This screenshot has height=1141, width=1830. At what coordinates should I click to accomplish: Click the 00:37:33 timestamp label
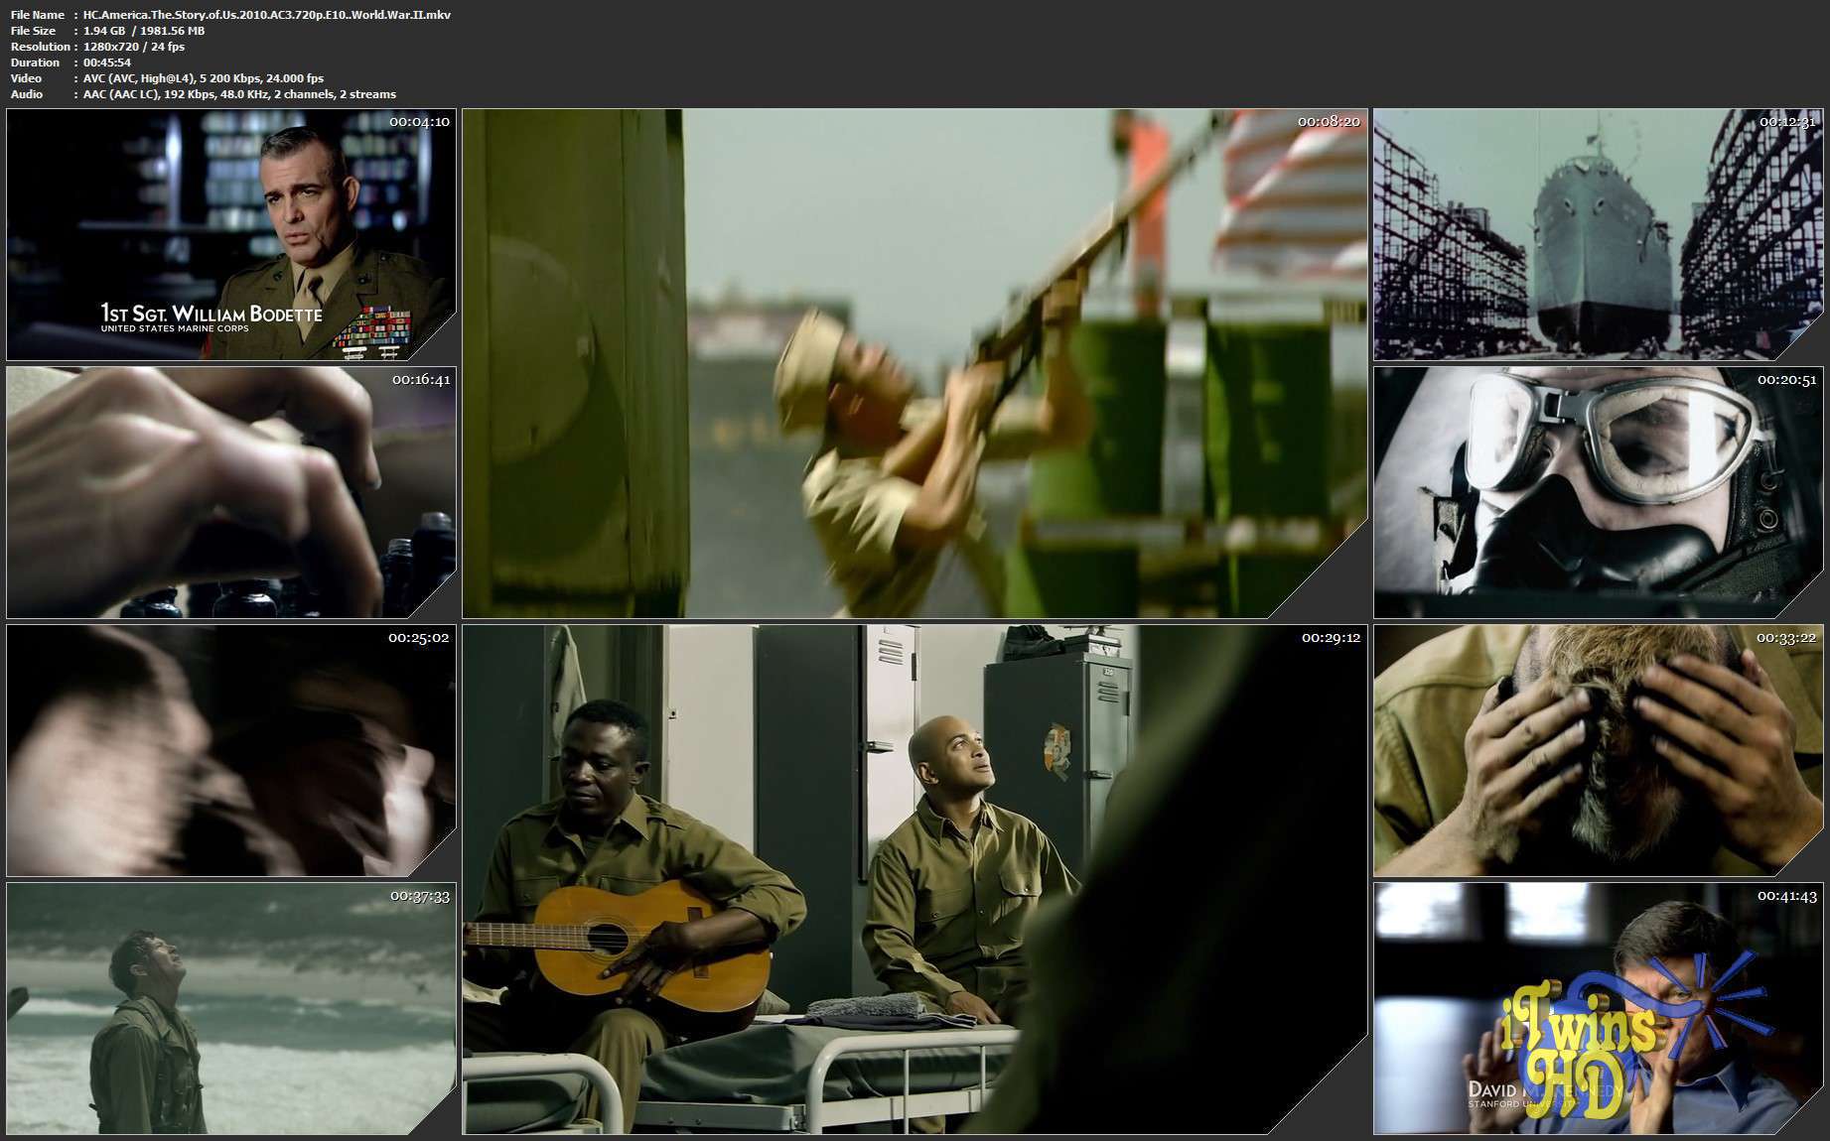point(420,895)
